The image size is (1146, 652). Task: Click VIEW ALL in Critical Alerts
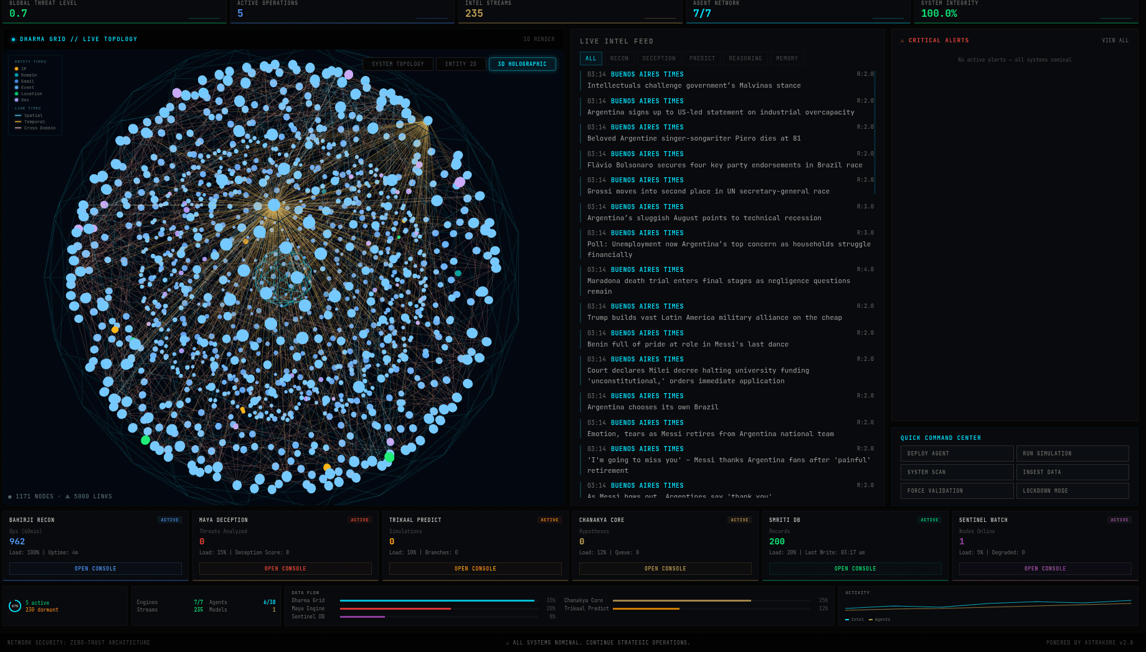click(x=1115, y=40)
